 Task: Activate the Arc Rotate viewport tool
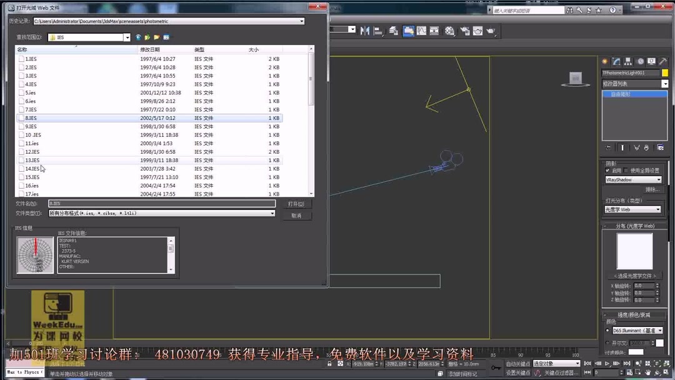tap(657, 372)
